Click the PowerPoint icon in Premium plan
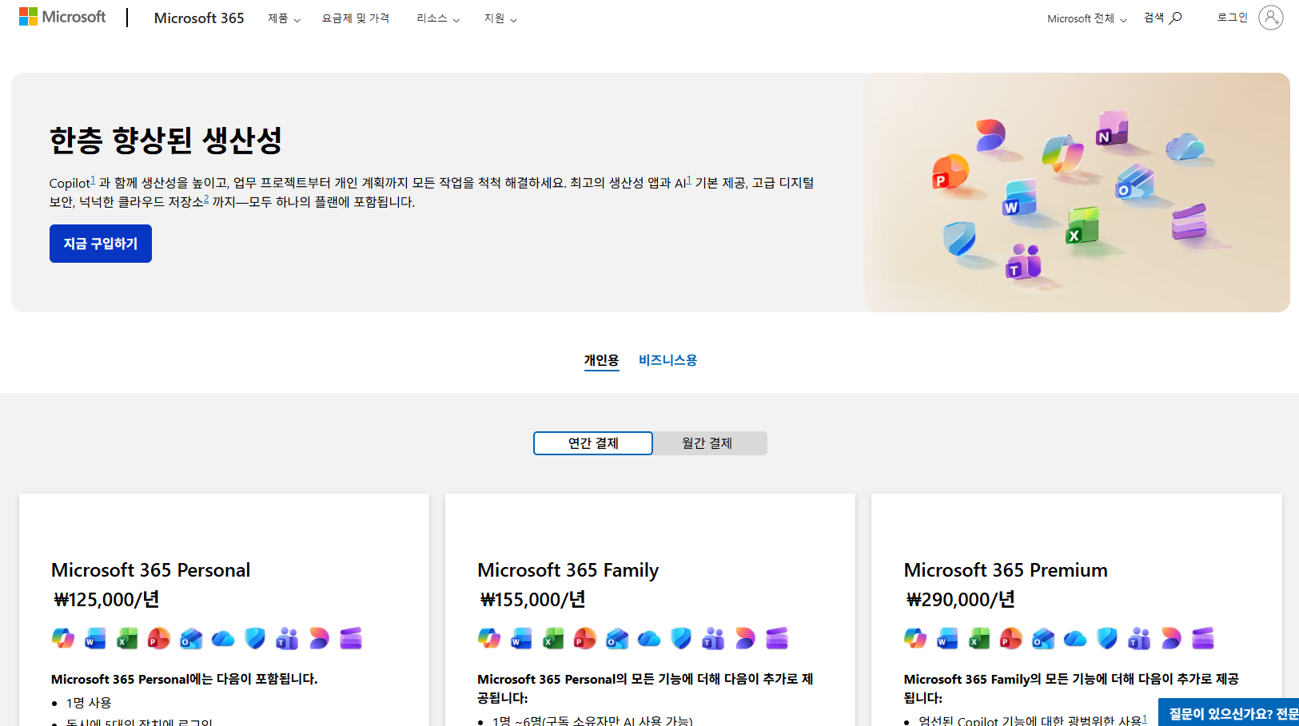This screenshot has width=1299, height=726. pyautogui.click(x=1011, y=638)
